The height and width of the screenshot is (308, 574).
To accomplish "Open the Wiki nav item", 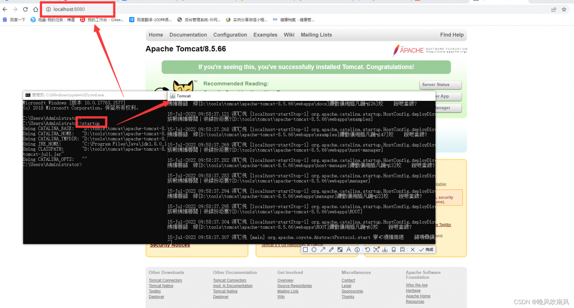I will coord(289,35).
